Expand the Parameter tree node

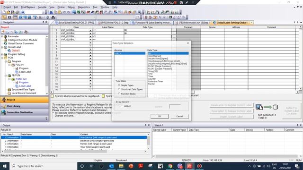(2, 36)
